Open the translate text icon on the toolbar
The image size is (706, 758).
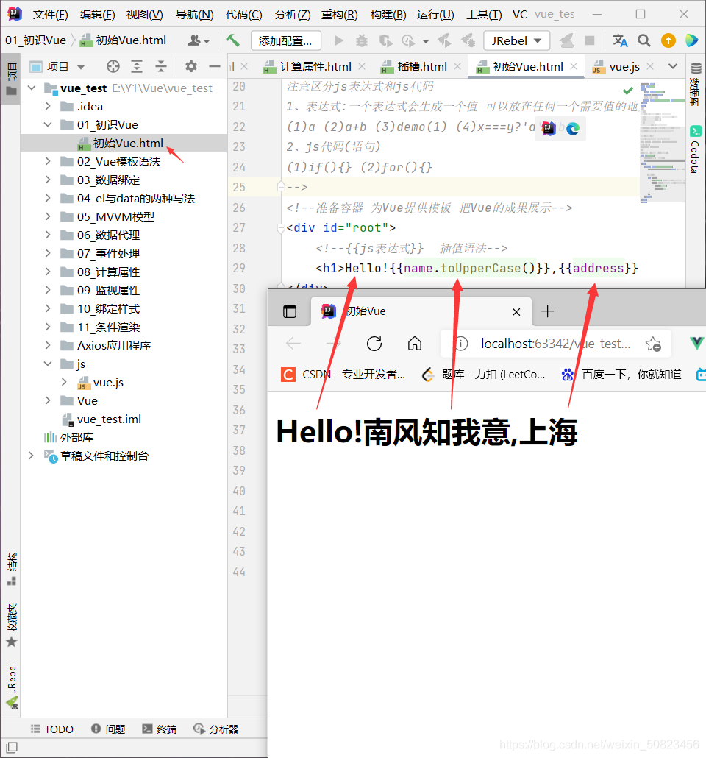[x=620, y=40]
